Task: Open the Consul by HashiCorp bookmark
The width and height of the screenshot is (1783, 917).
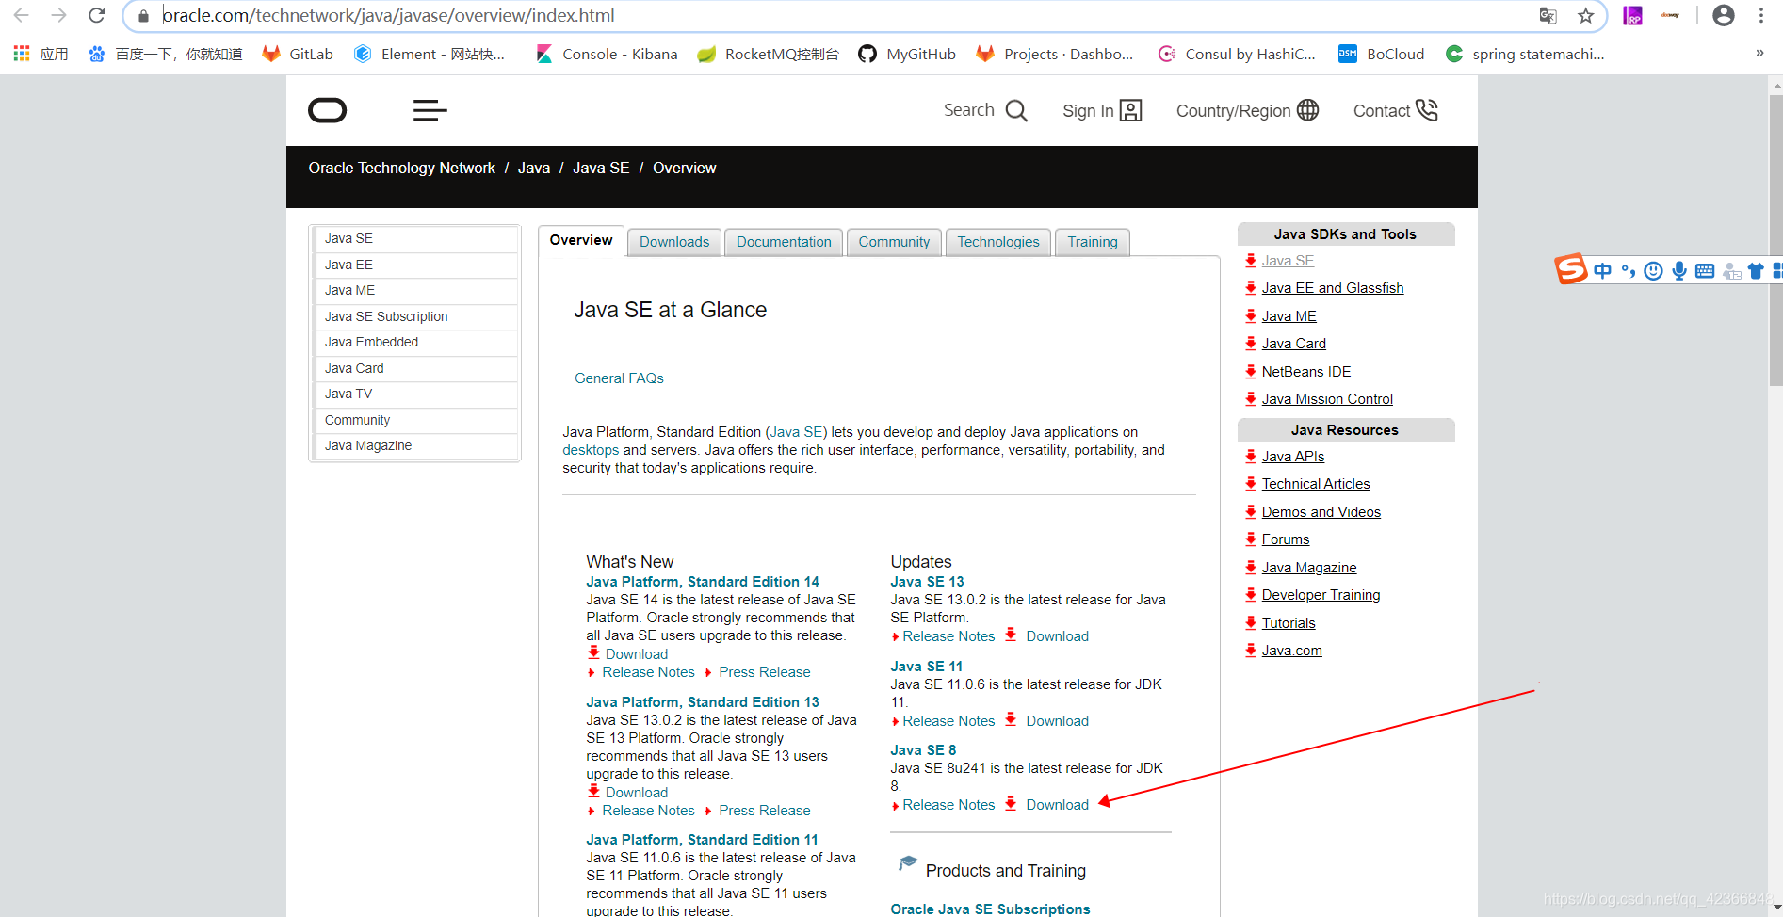Action: [x=1237, y=54]
